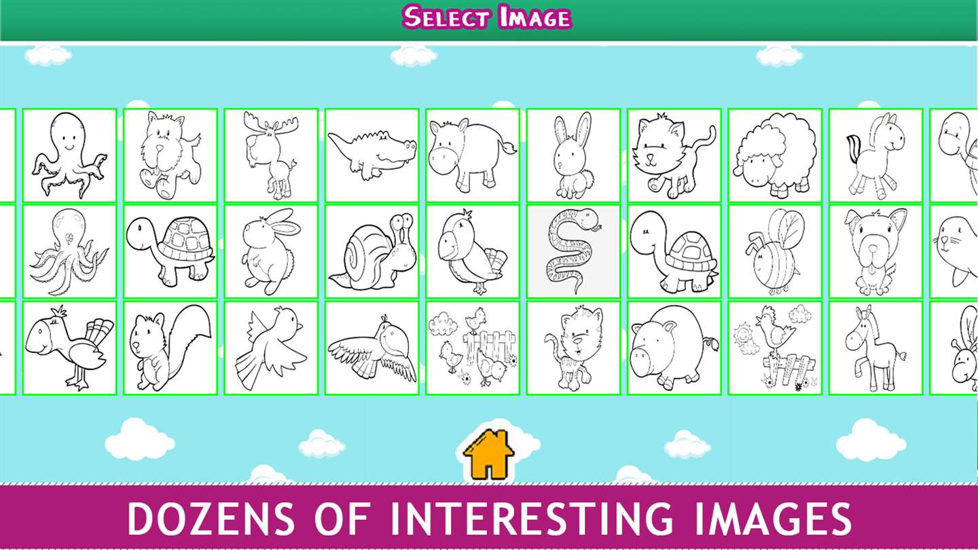
Task: Select the chicks by the fence image
Action: [x=473, y=348]
